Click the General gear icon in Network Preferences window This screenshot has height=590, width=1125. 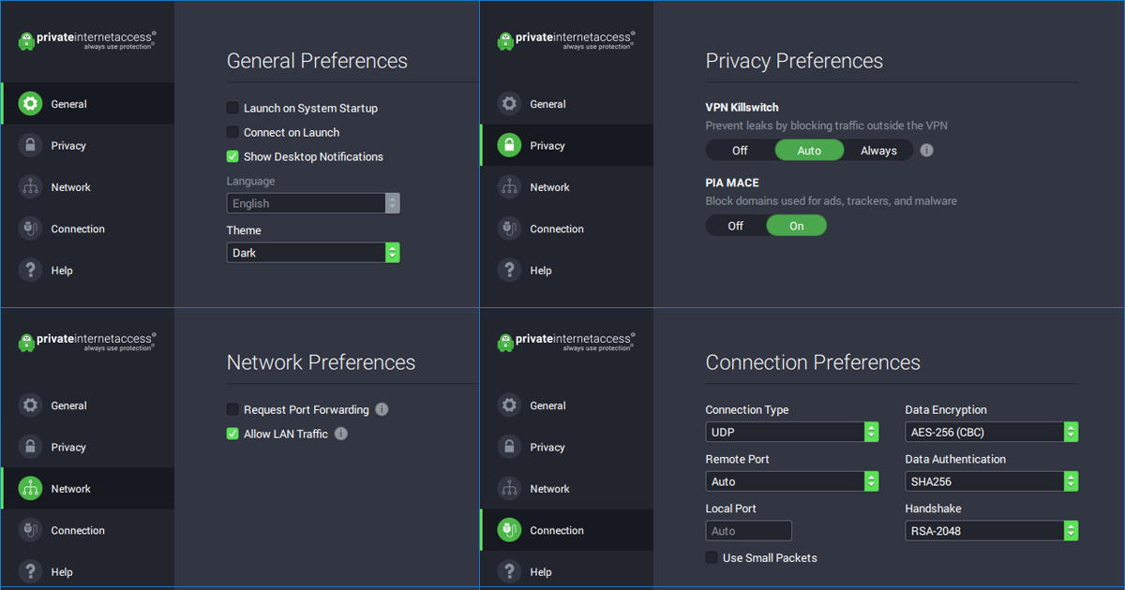(x=31, y=406)
